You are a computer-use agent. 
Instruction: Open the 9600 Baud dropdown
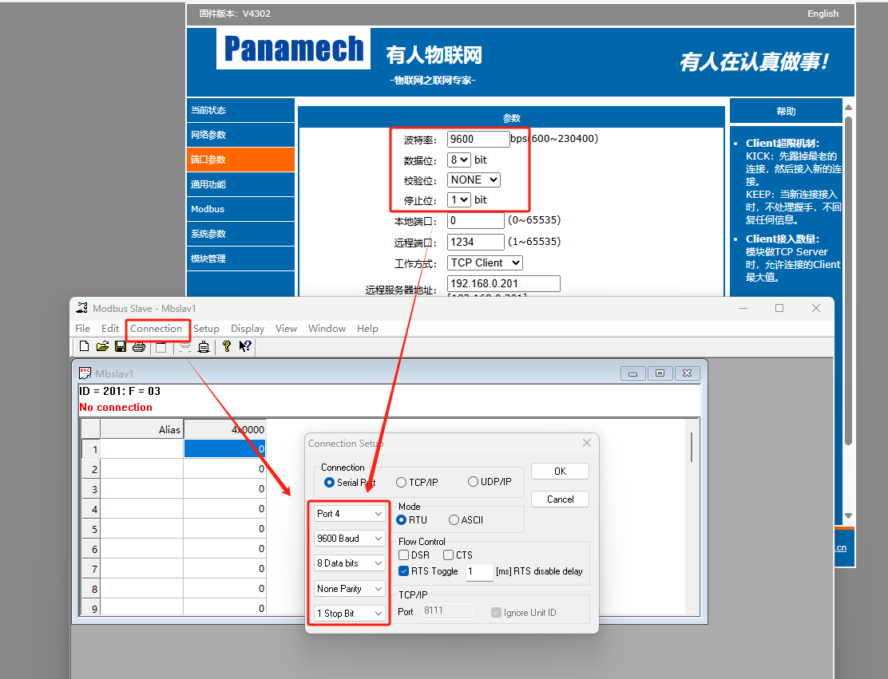point(350,538)
